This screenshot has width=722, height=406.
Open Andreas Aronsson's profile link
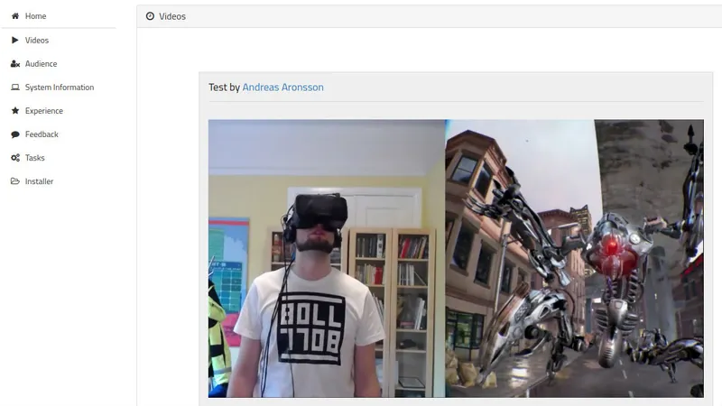[282, 87]
